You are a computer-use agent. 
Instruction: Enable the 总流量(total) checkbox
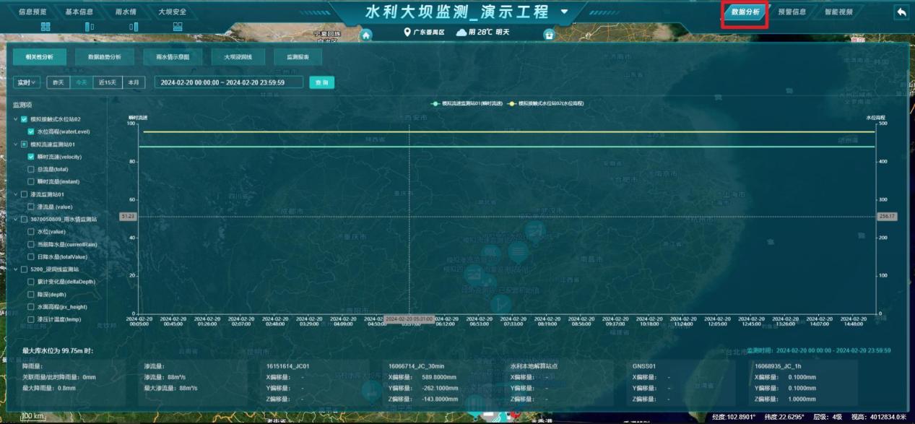point(31,169)
